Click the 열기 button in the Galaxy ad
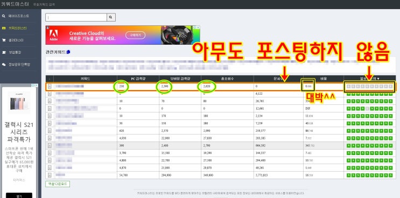The height and width of the screenshot is (198, 400). (19, 196)
